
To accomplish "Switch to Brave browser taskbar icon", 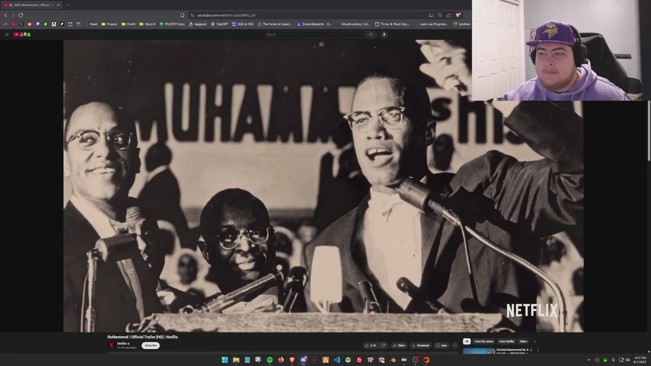I will 292,360.
